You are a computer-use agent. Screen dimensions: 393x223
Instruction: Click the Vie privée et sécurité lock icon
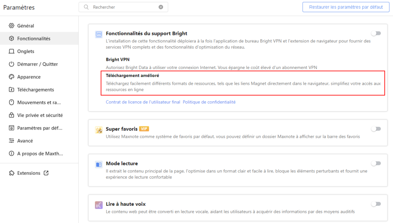(11, 115)
